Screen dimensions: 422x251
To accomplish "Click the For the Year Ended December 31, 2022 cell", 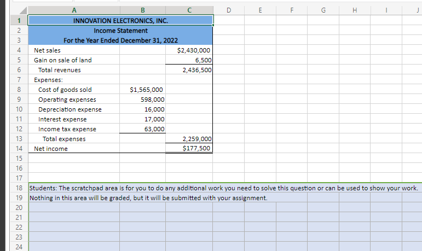I will point(120,40).
